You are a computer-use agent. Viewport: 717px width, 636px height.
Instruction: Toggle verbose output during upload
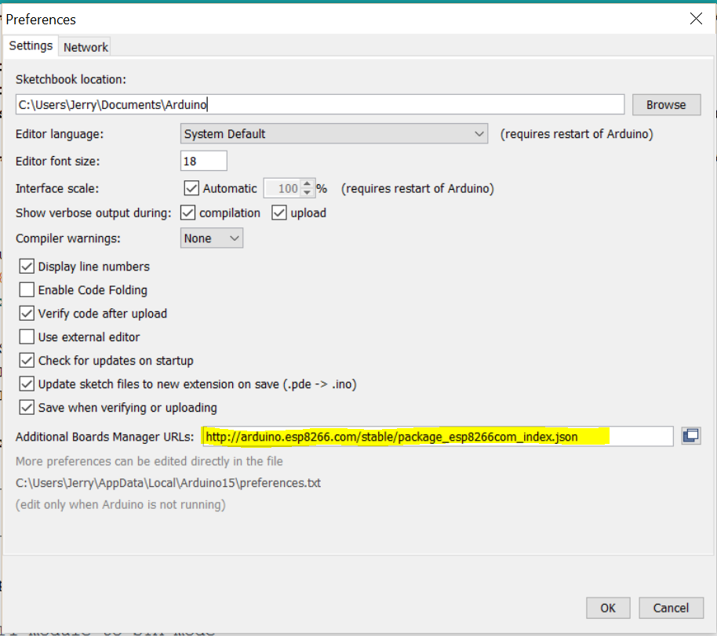click(x=279, y=213)
